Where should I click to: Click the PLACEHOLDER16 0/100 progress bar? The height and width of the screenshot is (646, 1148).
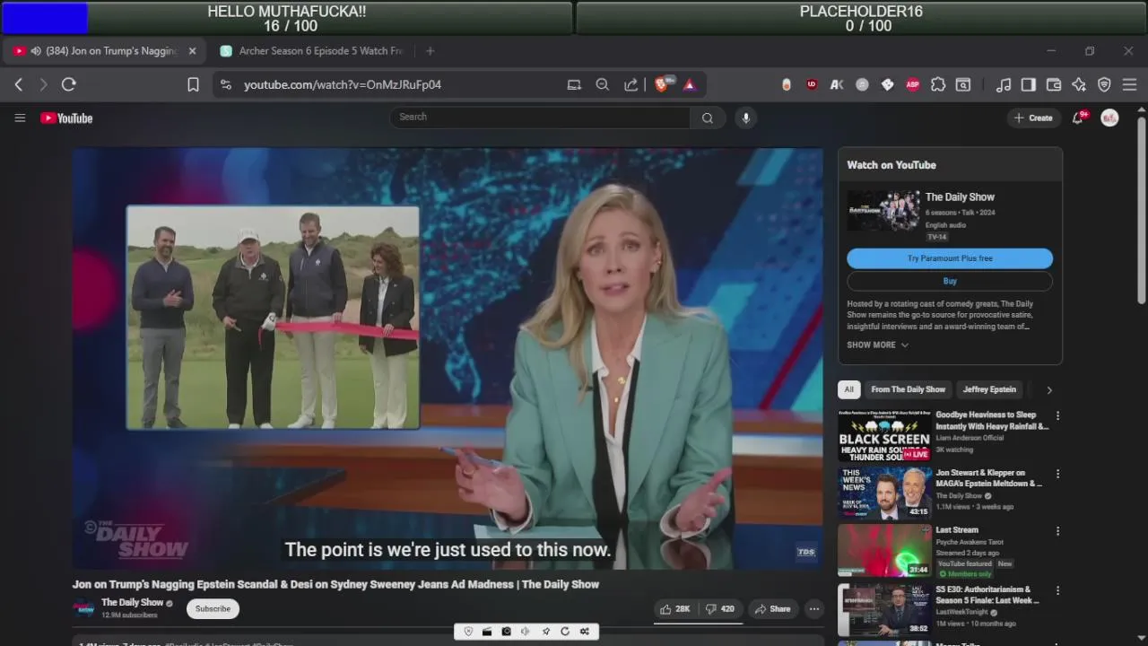(861, 18)
